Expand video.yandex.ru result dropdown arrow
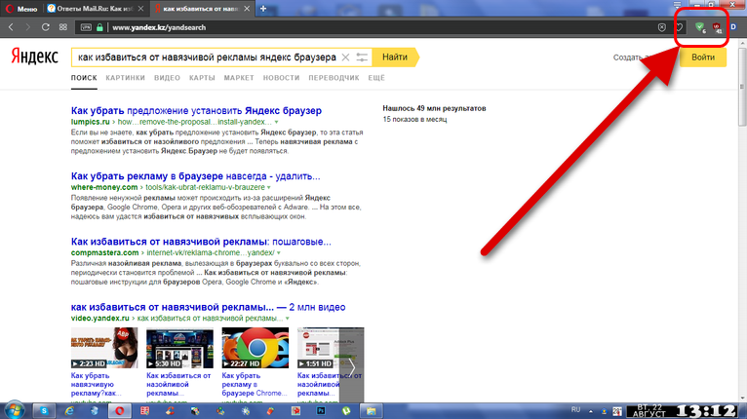 pyautogui.click(x=288, y=318)
